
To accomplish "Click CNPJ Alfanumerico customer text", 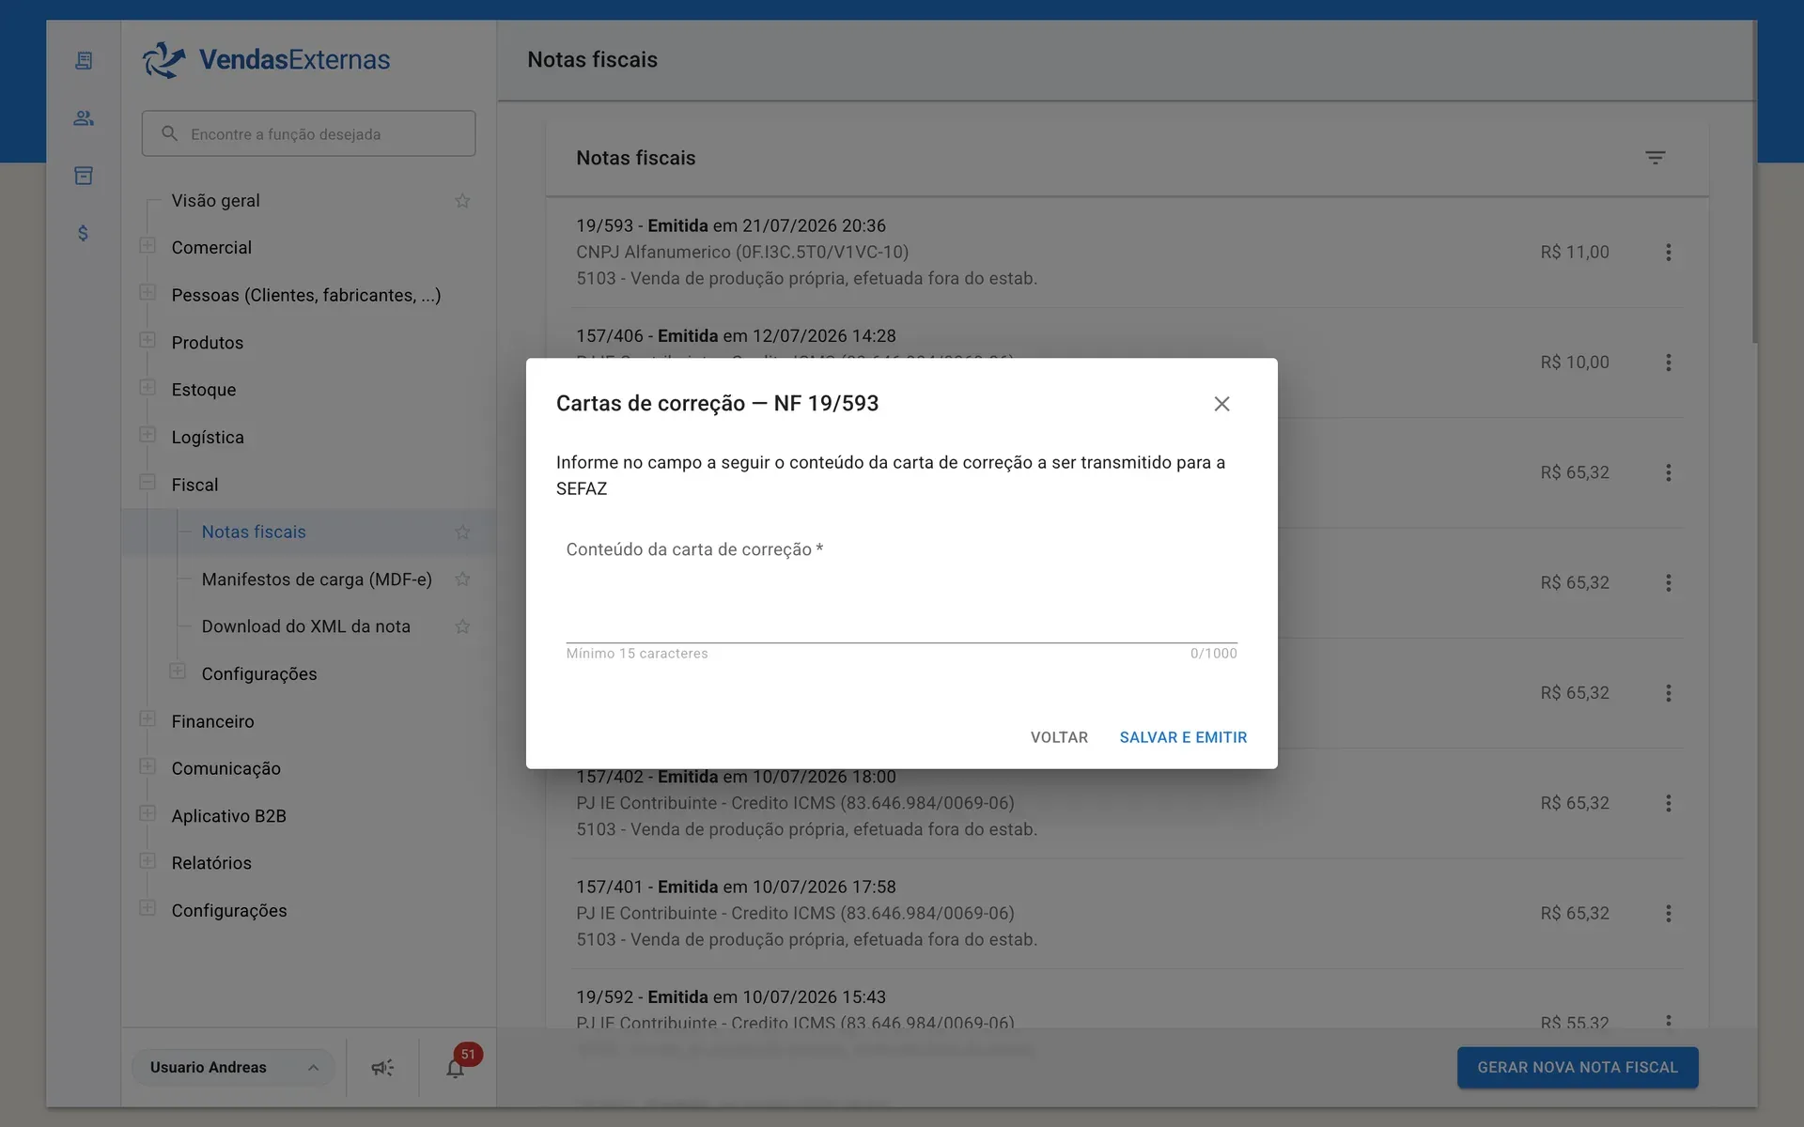I will point(741,253).
